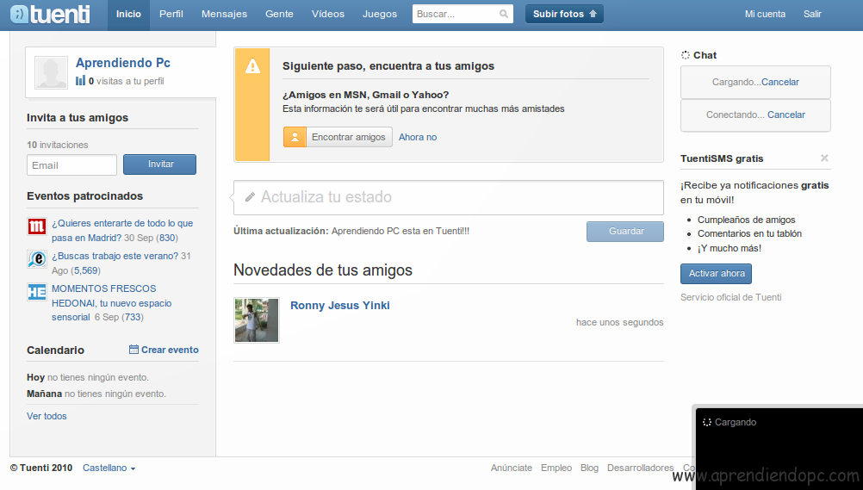
Task: Click the Email invitation input field
Action: tap(71, 165)
